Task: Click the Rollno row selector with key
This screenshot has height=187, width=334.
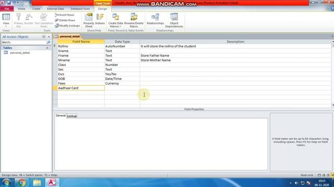Action: 55,46
